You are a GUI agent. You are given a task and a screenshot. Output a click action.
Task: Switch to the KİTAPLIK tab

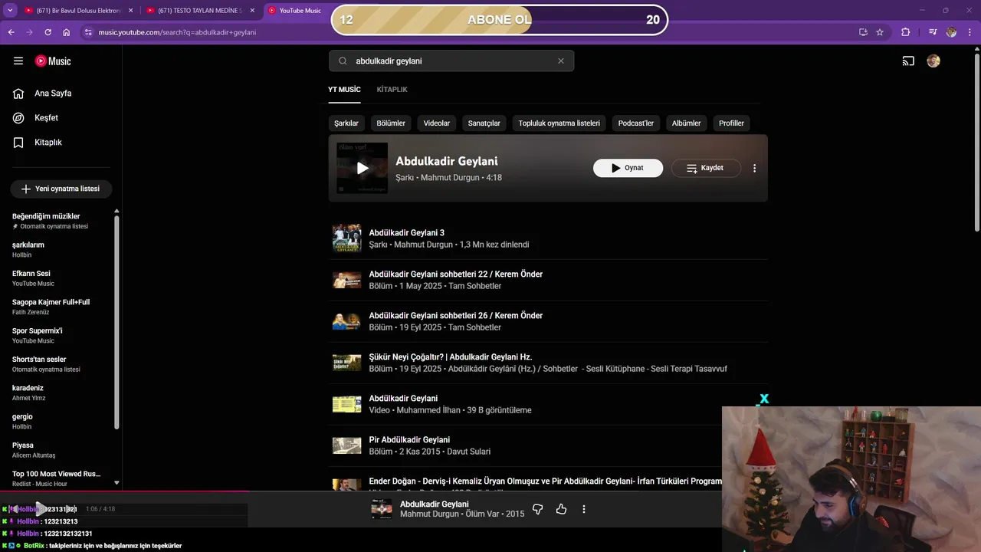pyautogui.click(x=392, y=90)
